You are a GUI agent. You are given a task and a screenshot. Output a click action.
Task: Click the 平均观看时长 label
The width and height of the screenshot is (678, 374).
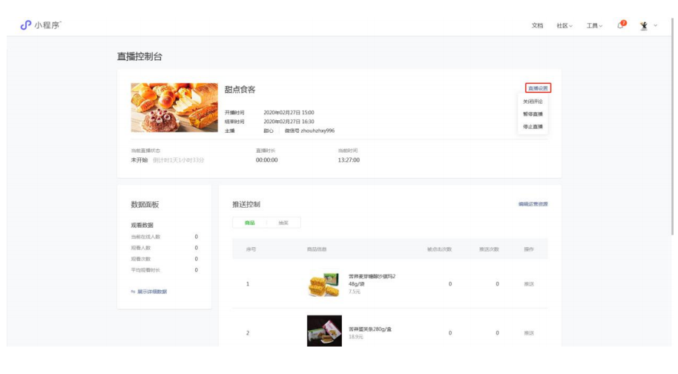145,270
